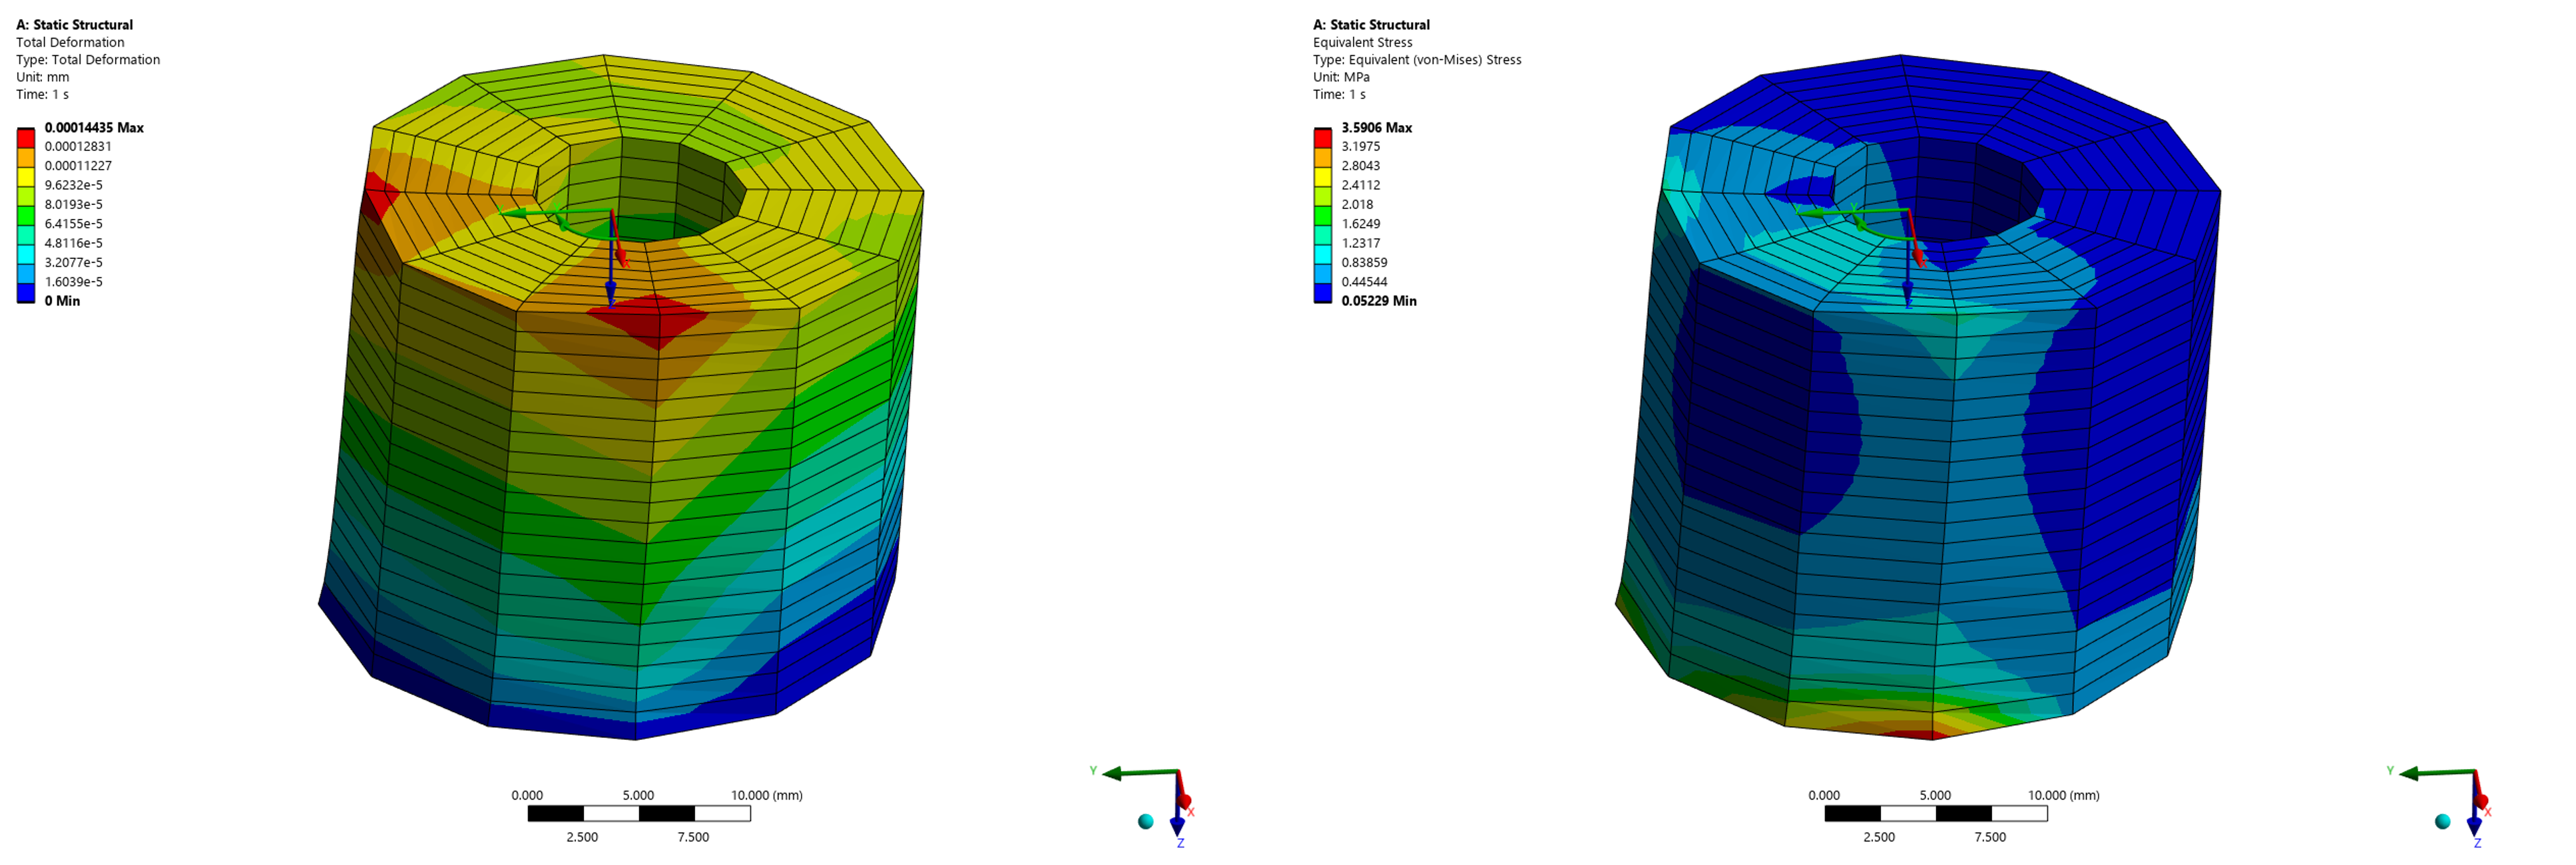
Task: Click the green 2.018 stress legend band
Action: (x=1323, y=215)
